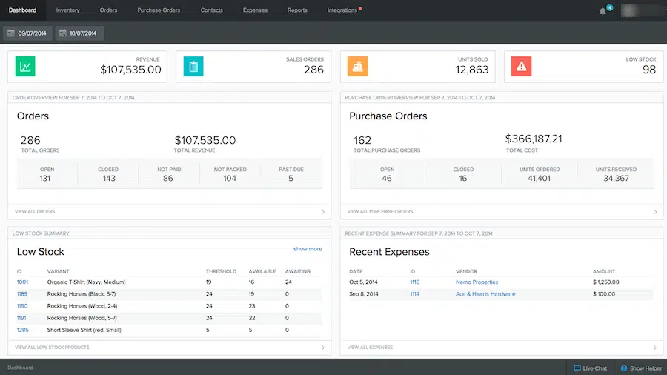Switch to the Inventory tab
Viewport: 667px width, 375px height.
(x=67, y=10)
